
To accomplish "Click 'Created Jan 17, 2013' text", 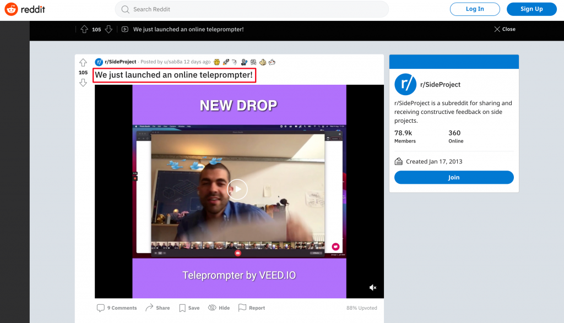I will point(434,162).
